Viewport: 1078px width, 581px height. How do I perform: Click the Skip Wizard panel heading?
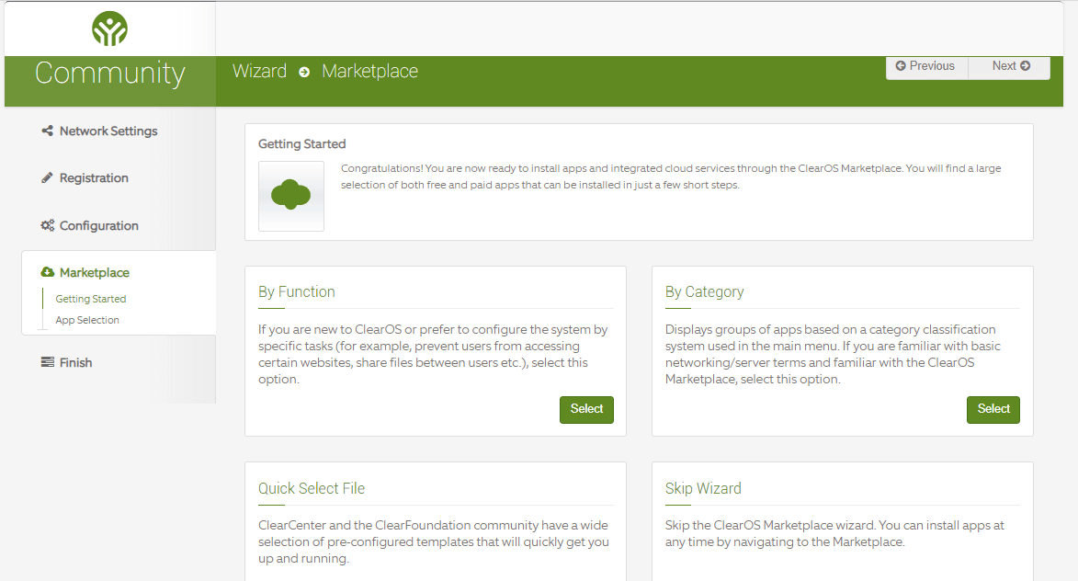coord(703,488)
